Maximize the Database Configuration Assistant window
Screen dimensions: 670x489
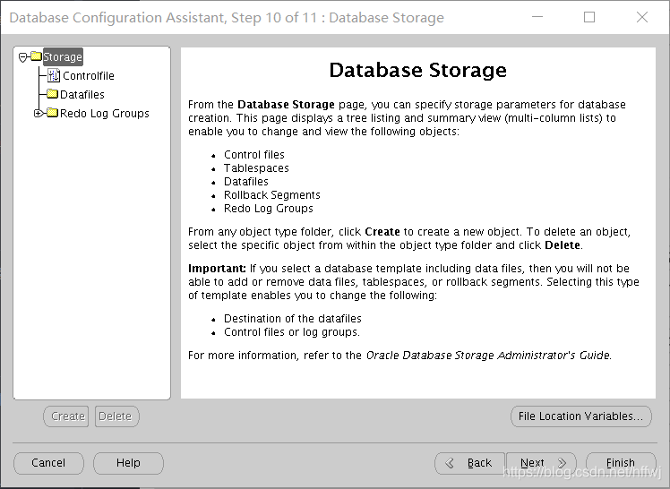(x=589, y=17)
